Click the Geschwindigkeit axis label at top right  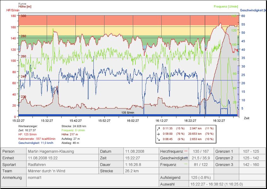pos(253,10)
